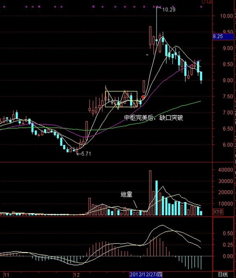Image resolution: width=236 pixels, height=278 pixels.
Task: Click the 6.50 price axis value
Action: click(228, 128)
